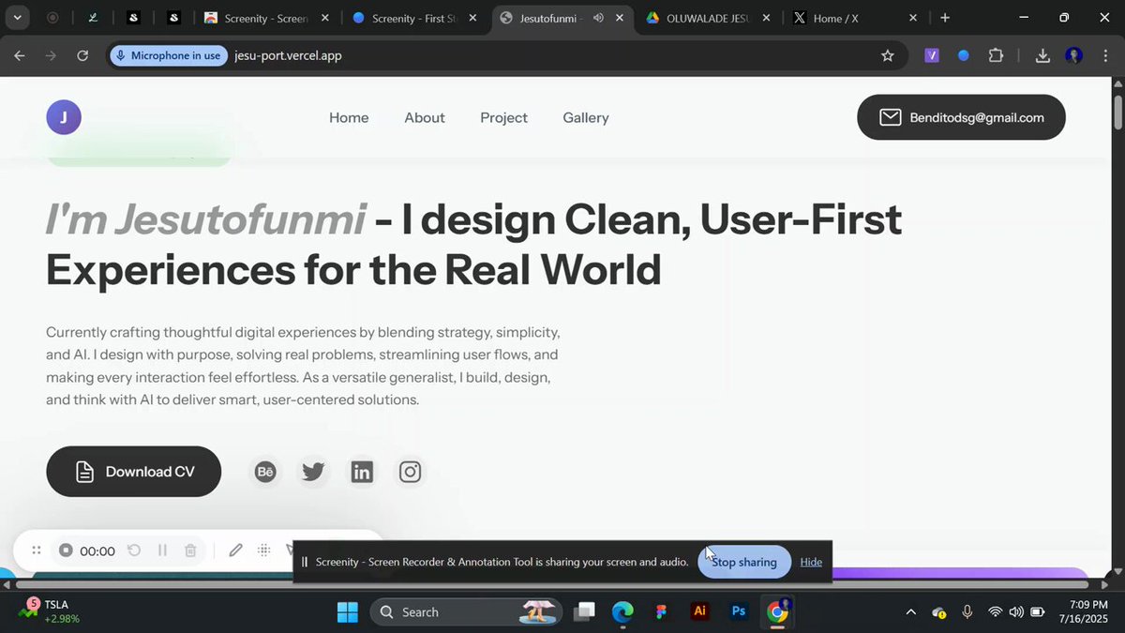Click the forward navigation arrow
Image resolution: width=1125 pixels, height=633 pixels.
coord(51,55)
